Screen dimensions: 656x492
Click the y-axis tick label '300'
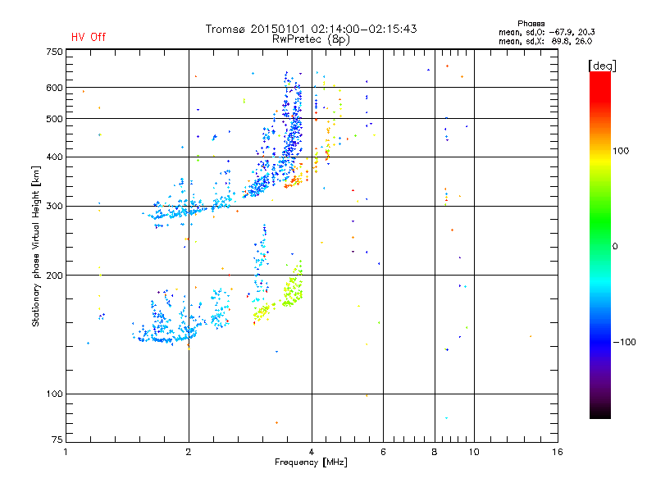(54, 207)
